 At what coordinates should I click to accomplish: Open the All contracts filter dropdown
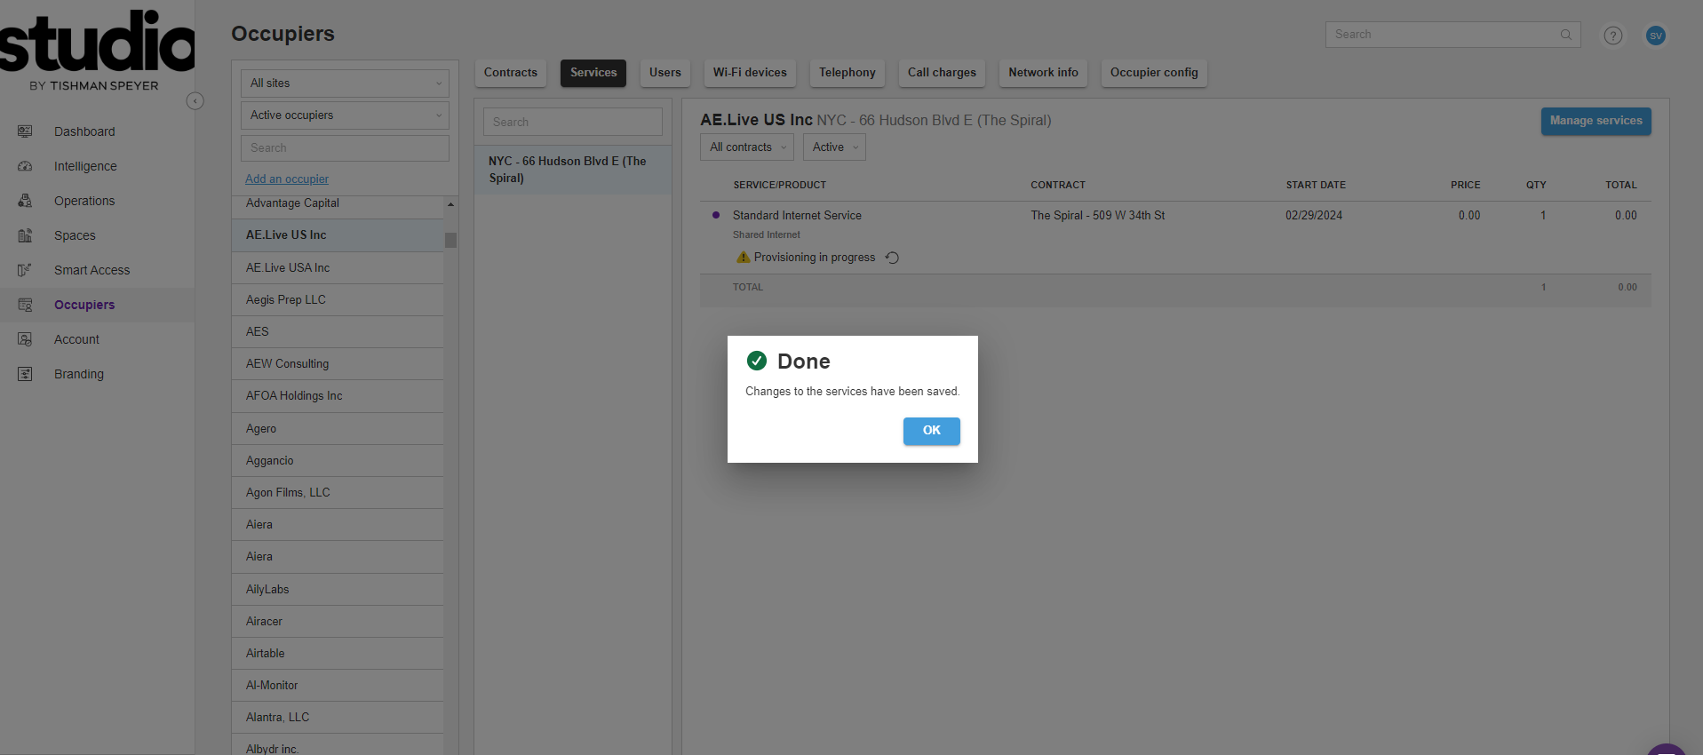click(x=747, y=147)
